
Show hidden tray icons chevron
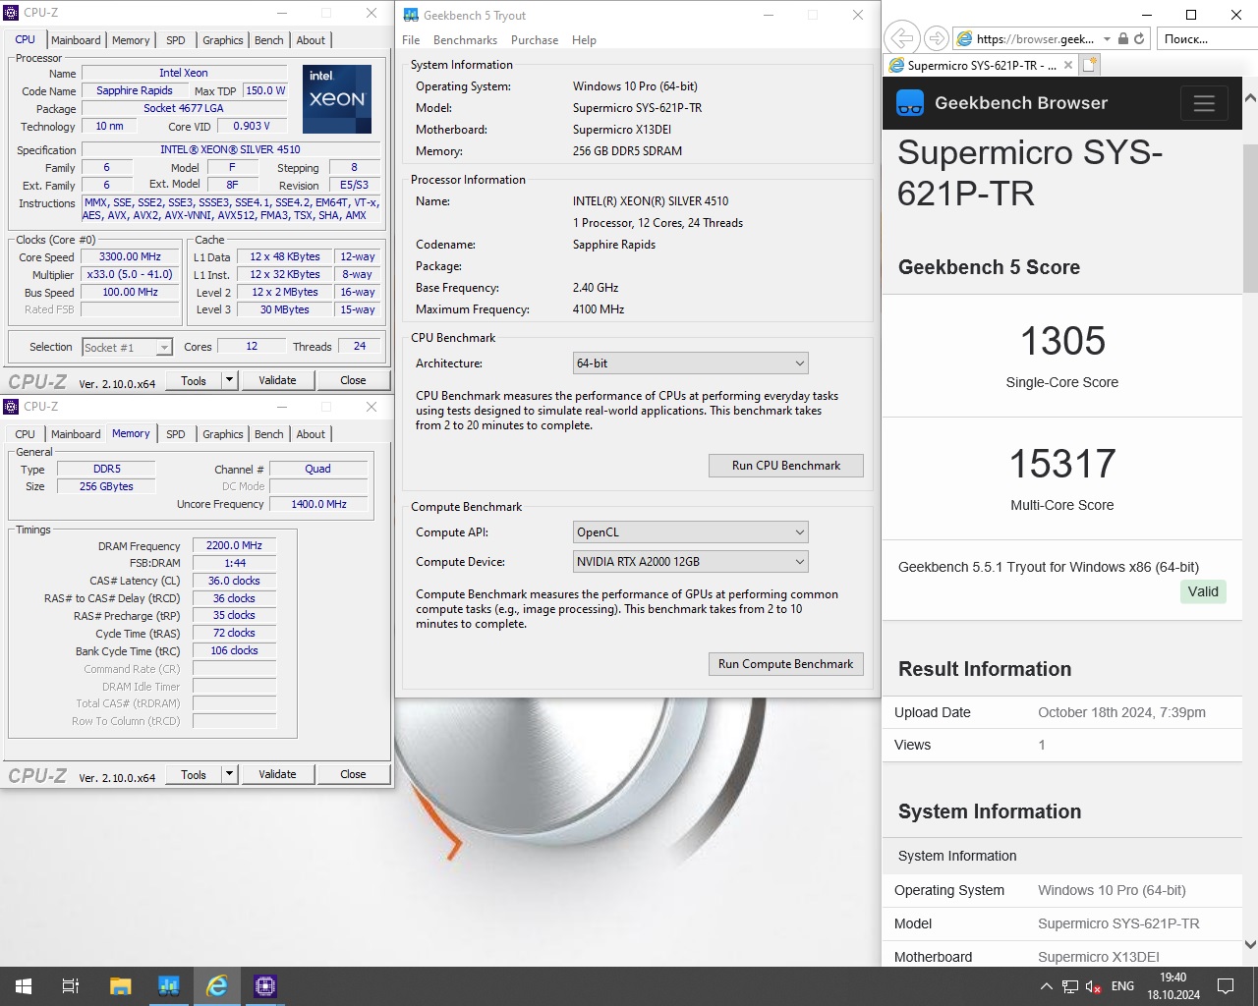click(x=1046, y=986)
